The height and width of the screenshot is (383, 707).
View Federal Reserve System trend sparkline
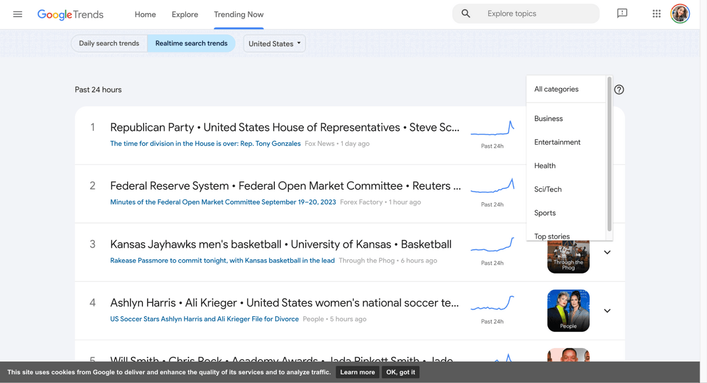[x=492, y=186]
